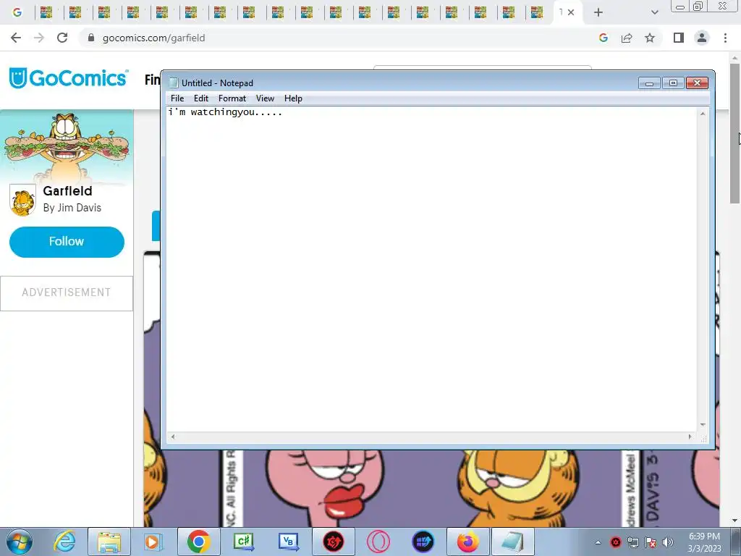Viewport: 741px width, 556px height.
Task: Toggle Chrome side panel
Action: point(679,38)
